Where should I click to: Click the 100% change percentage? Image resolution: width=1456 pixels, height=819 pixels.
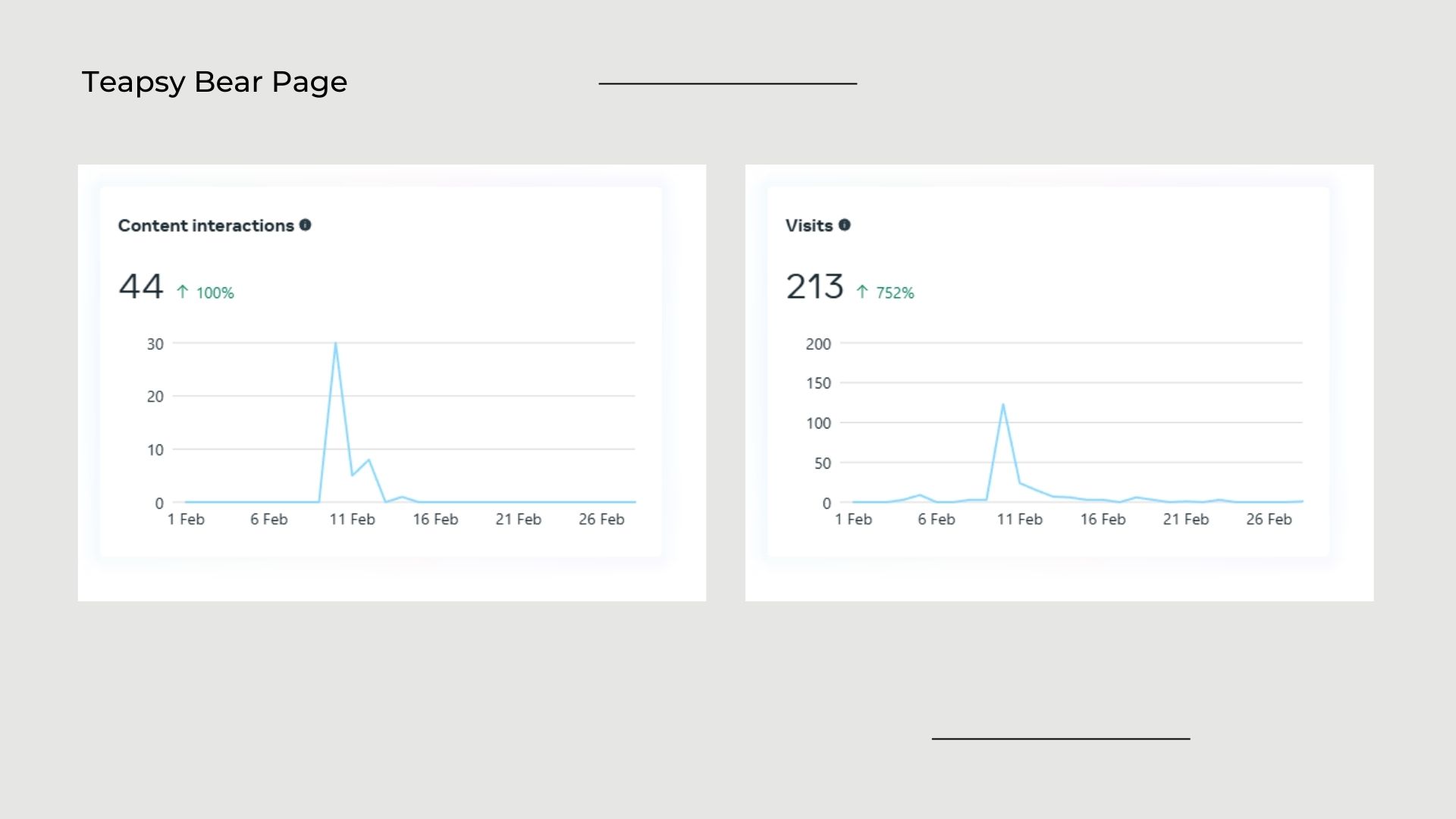(x=215, y=293)
